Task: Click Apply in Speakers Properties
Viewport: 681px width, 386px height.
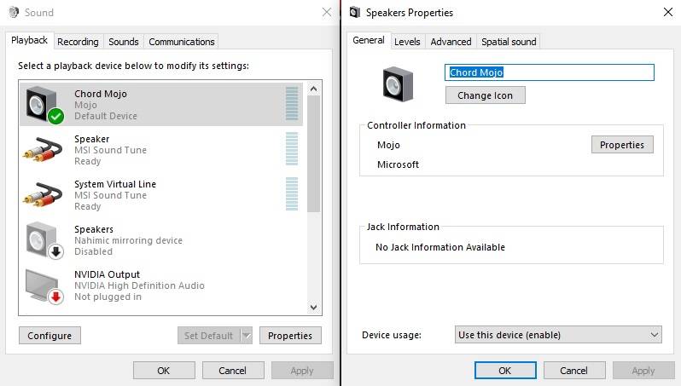Action: tap(643, 371)
